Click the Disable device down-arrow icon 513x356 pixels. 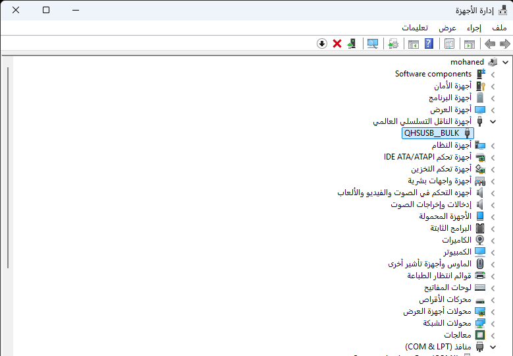[x=322, y=44]
